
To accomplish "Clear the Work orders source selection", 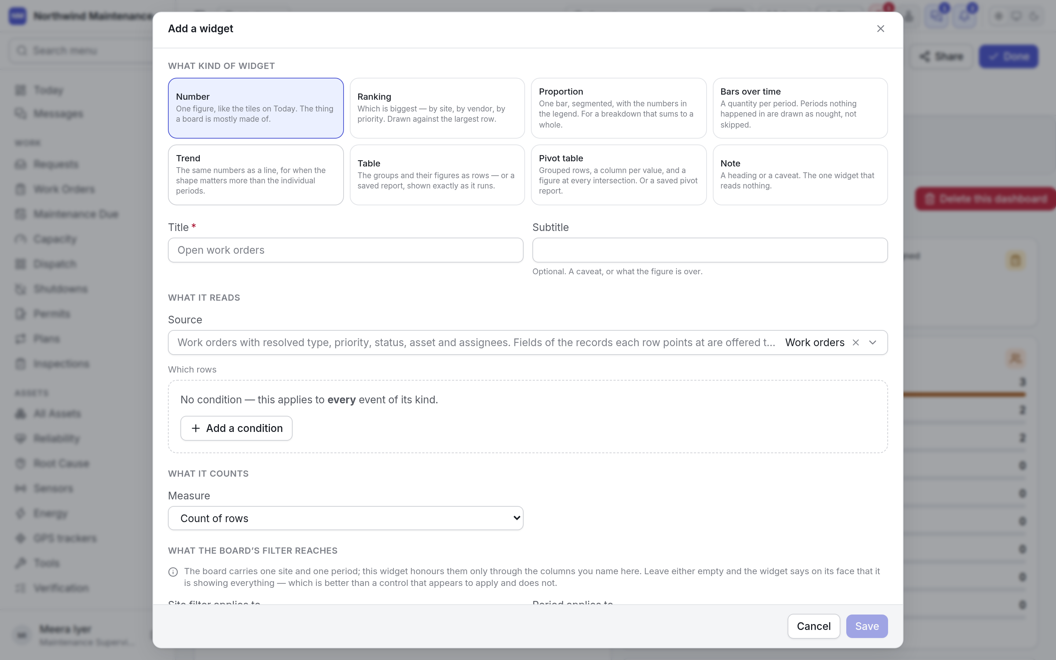I will click(x=856, y=343).
